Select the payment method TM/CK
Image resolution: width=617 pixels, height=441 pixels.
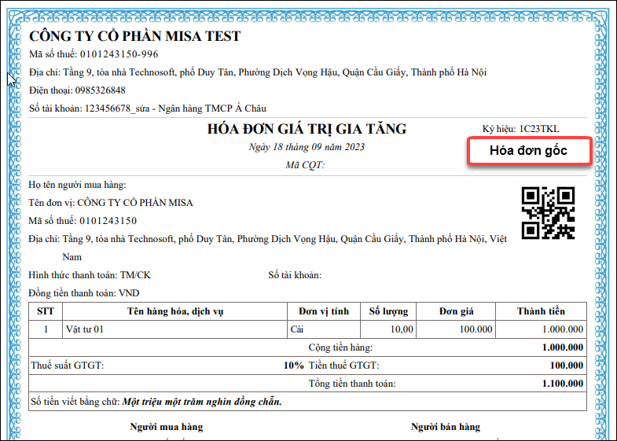[x=134, y=275]
